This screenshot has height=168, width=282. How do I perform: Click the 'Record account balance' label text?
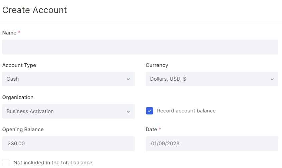pyautogui.click(x=186, y=111)
